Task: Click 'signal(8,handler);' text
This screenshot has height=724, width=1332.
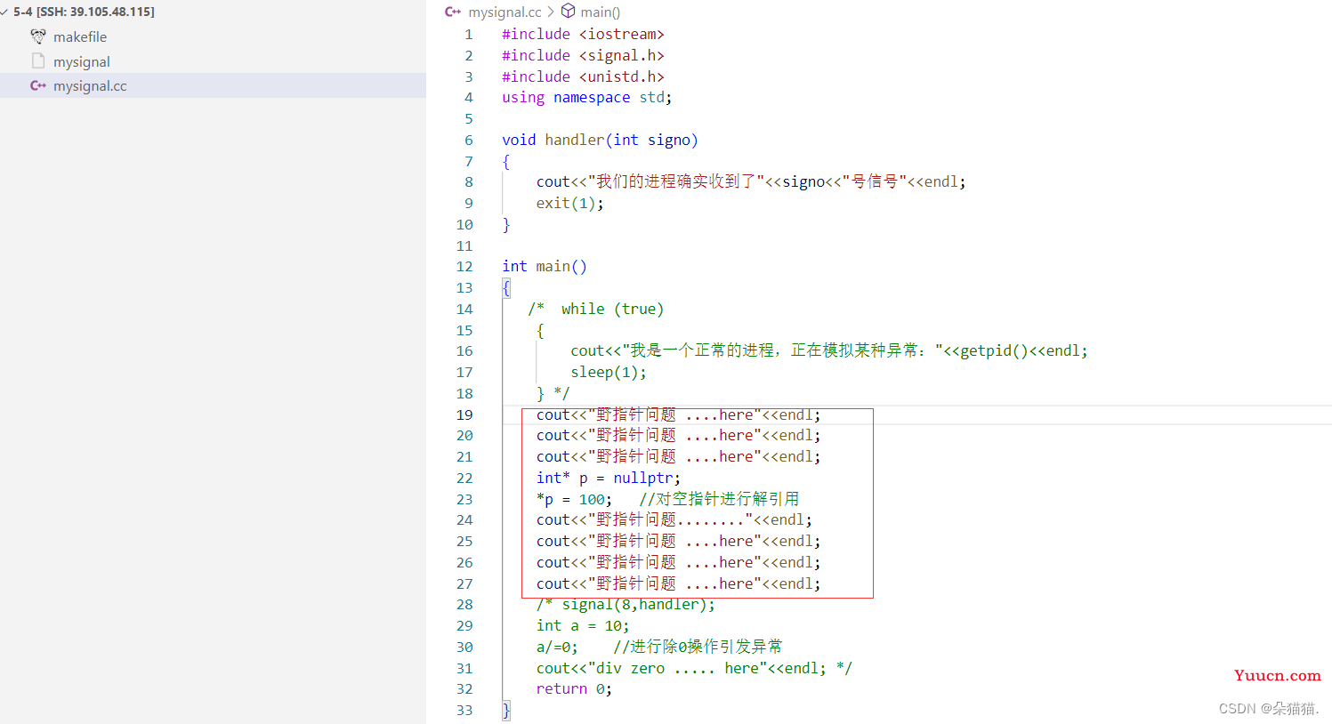Action: coord(639,605)
